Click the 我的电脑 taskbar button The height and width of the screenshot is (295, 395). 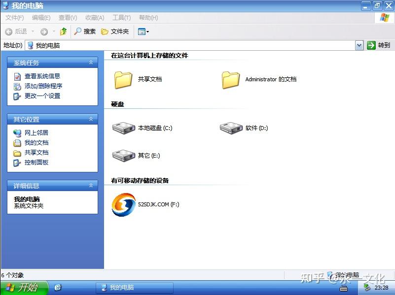(x=135, y=288)
